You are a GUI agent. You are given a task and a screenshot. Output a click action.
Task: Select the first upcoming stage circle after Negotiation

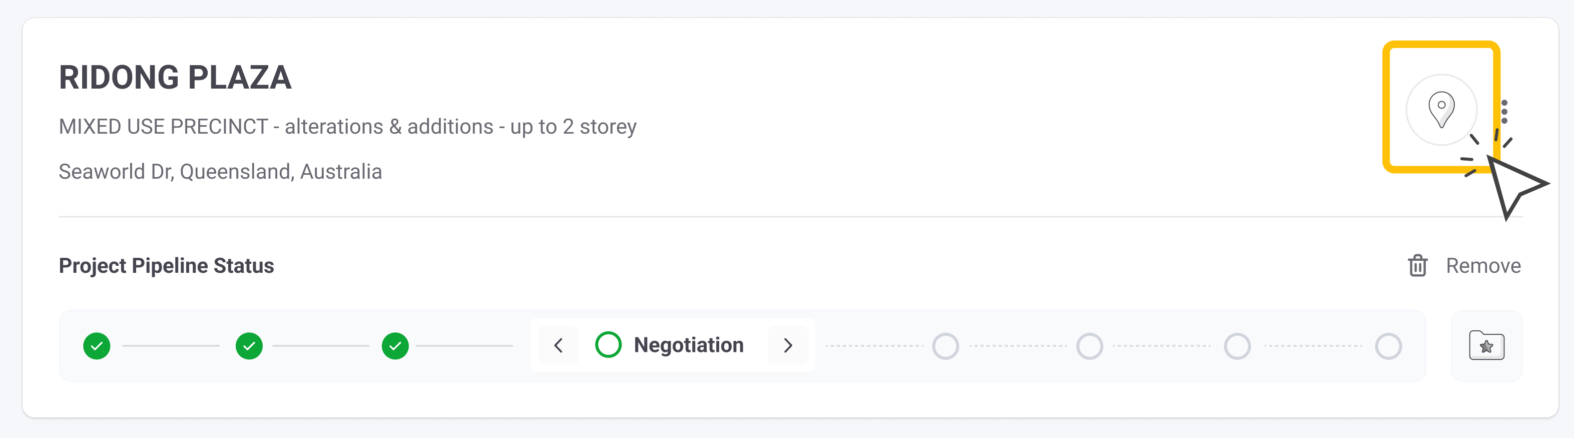(x=945, y=346)
